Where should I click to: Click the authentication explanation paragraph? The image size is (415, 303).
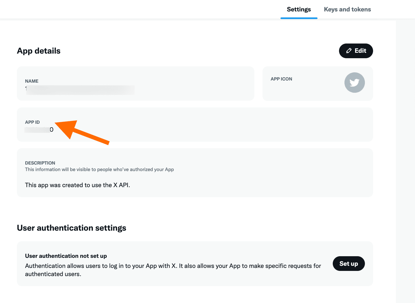tap(173, 270)
